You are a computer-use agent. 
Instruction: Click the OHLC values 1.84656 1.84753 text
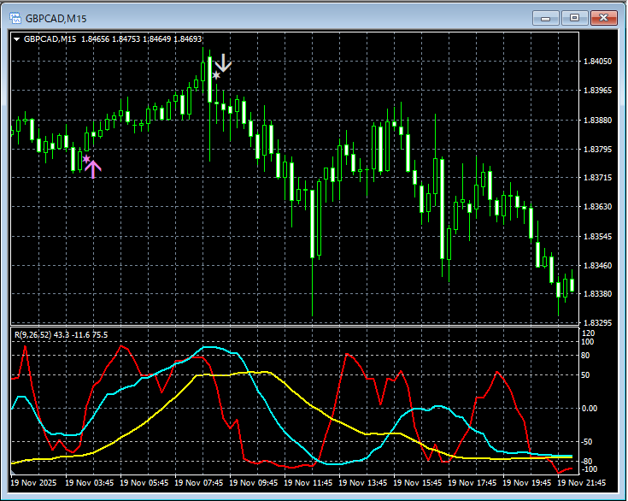coord(110,39)
